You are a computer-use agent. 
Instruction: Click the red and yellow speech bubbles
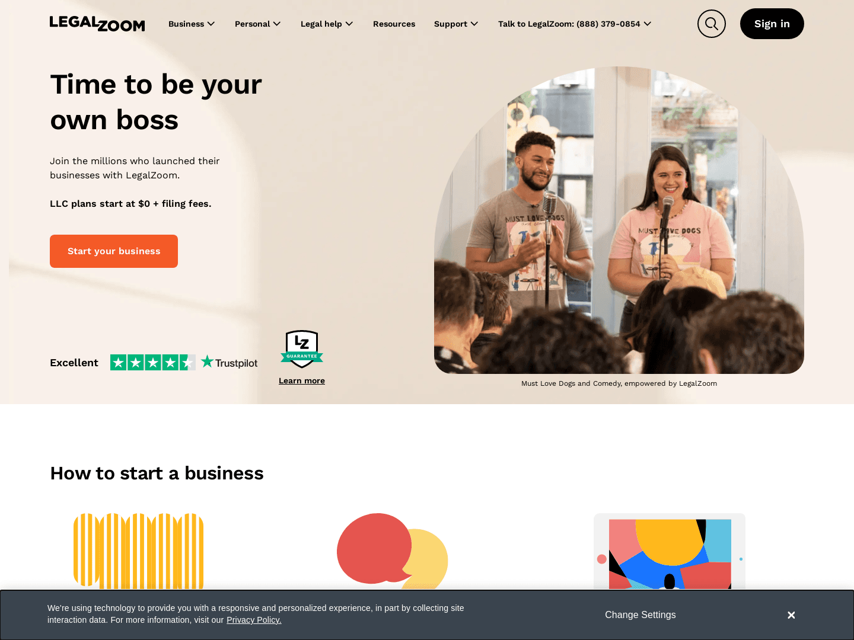[393, 551]
